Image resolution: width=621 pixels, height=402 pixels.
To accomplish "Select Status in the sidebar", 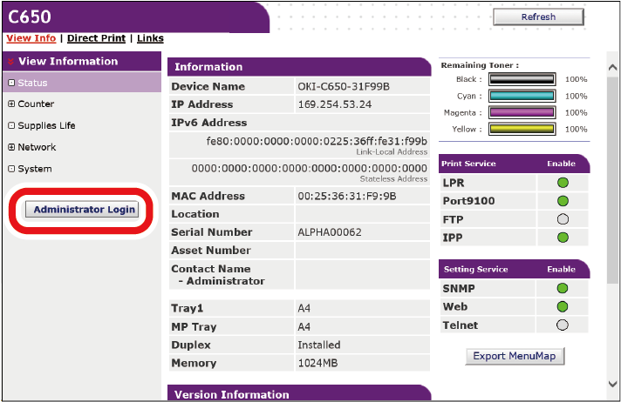I will click(x=32, y=83).
